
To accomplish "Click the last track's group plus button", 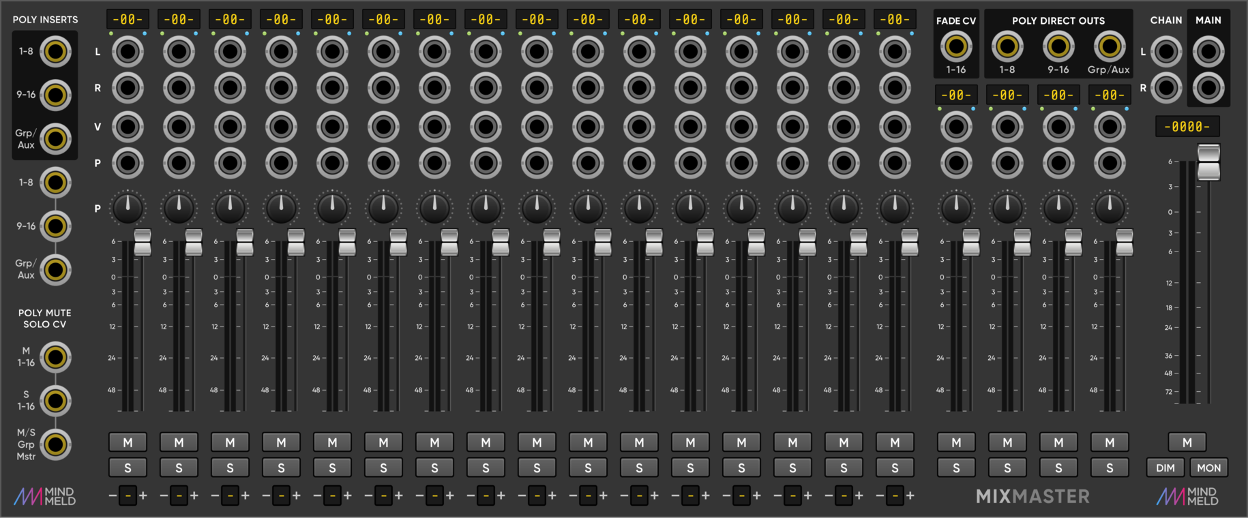I will pos(910,496).
